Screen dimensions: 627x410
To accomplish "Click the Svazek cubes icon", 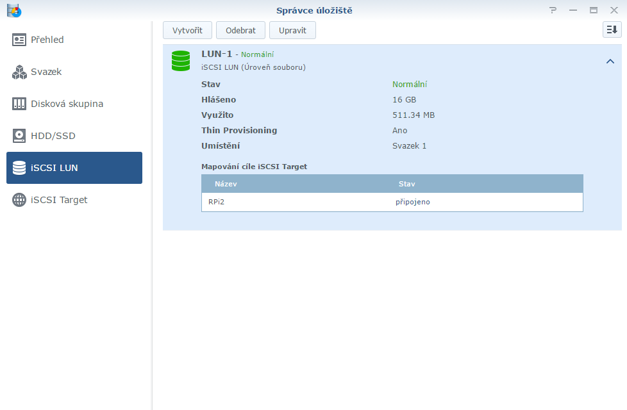I will coord(19,72).
